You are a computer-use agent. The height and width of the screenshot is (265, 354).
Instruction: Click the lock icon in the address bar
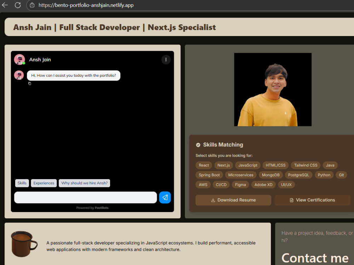[32, 5]
